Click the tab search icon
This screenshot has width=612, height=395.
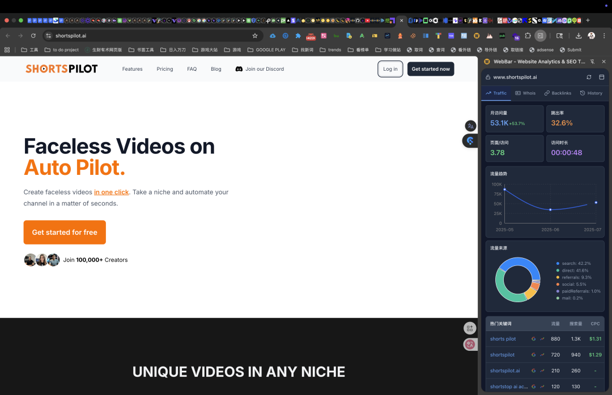tap(559, 36)
